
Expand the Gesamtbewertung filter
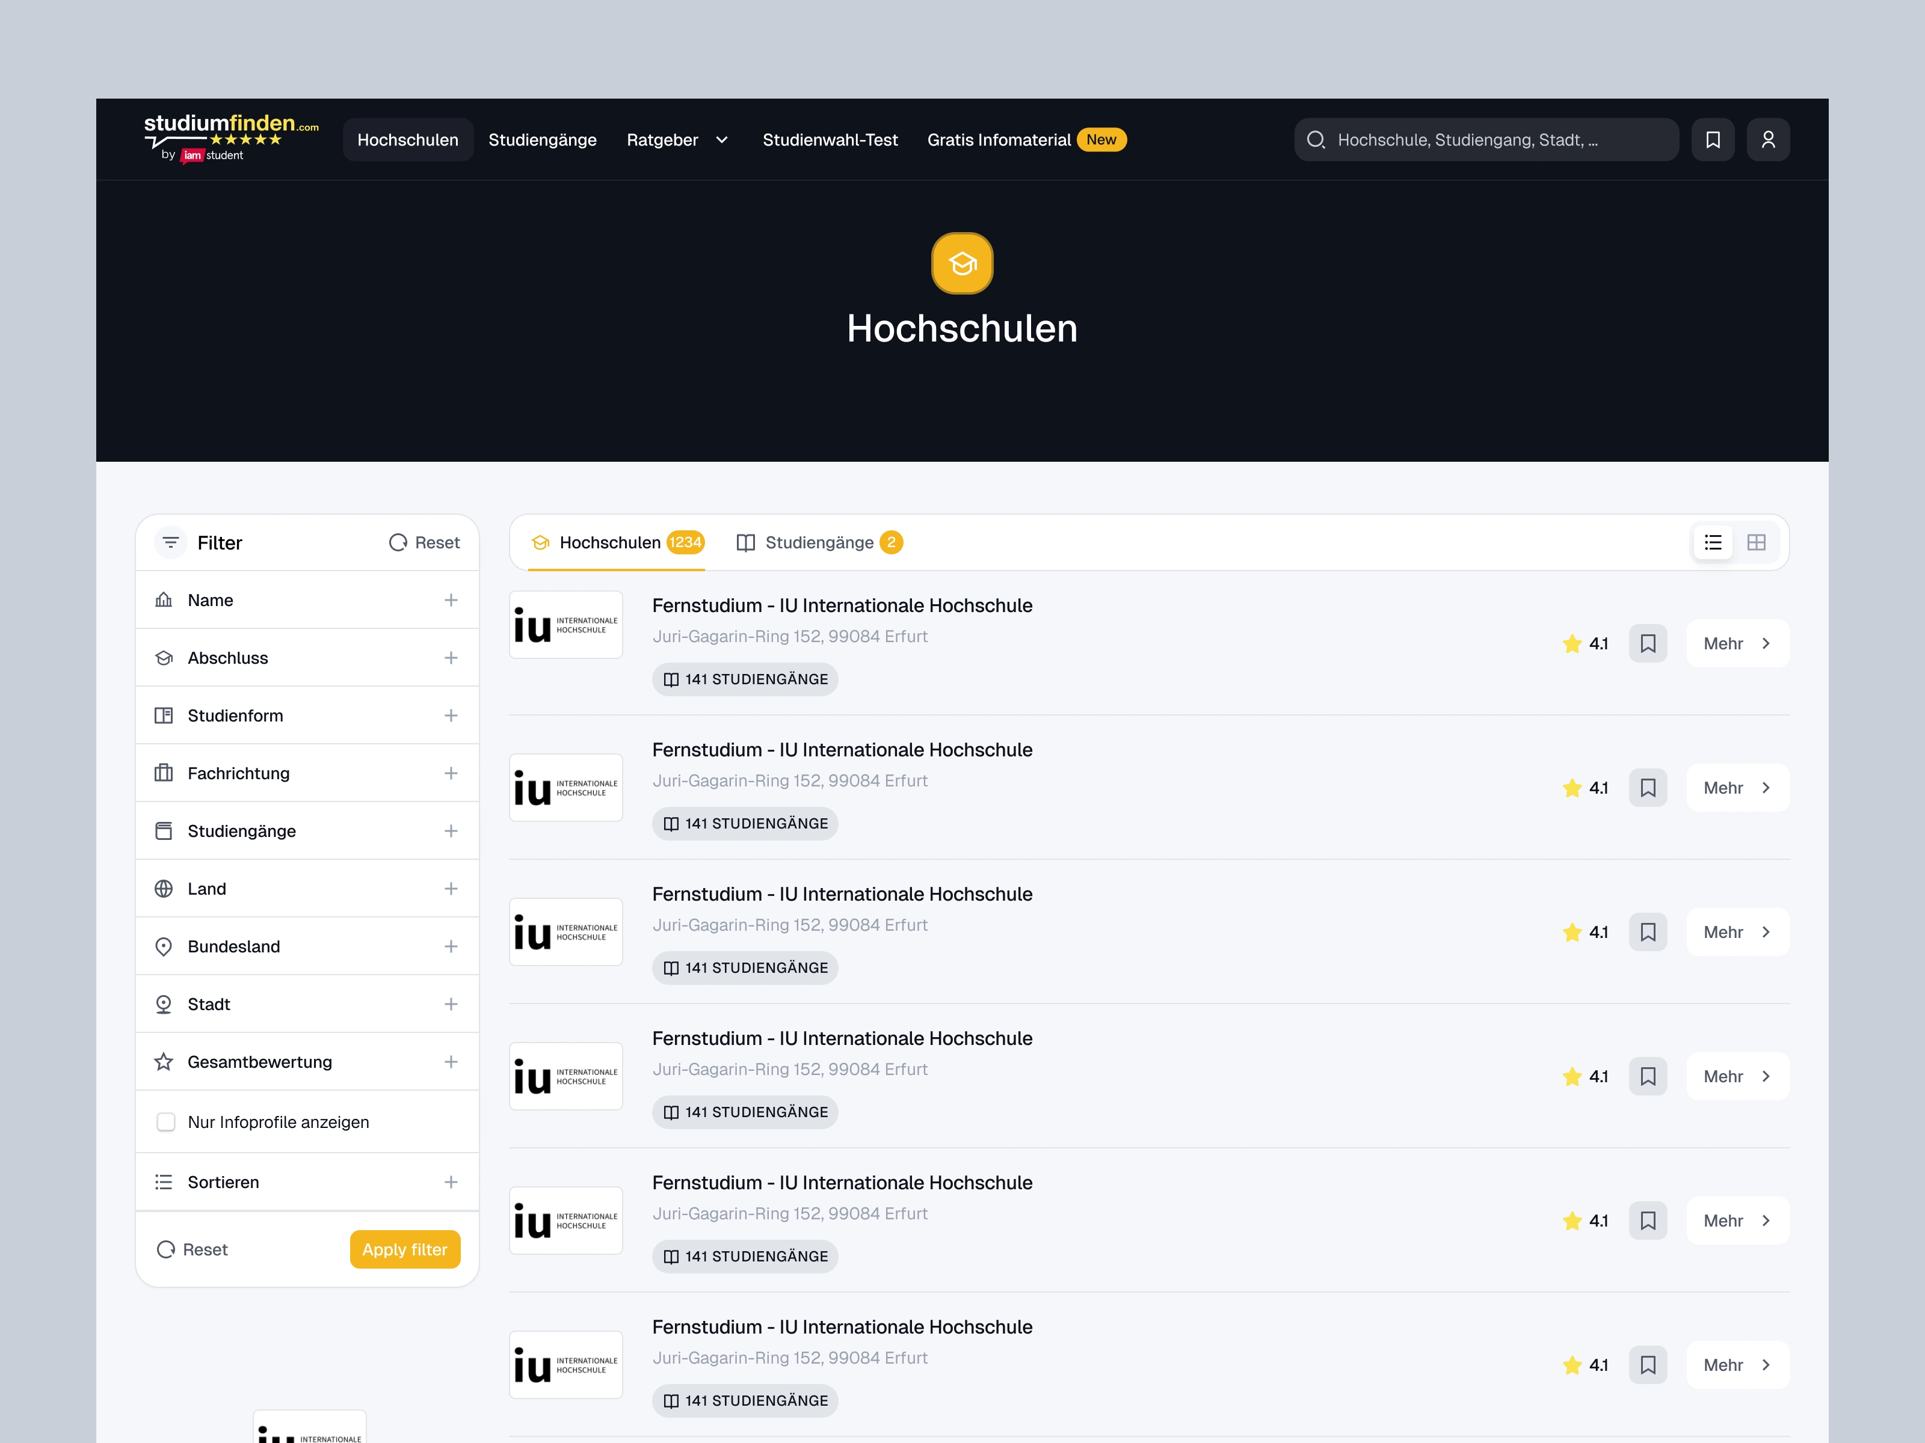coord(450,1062)
